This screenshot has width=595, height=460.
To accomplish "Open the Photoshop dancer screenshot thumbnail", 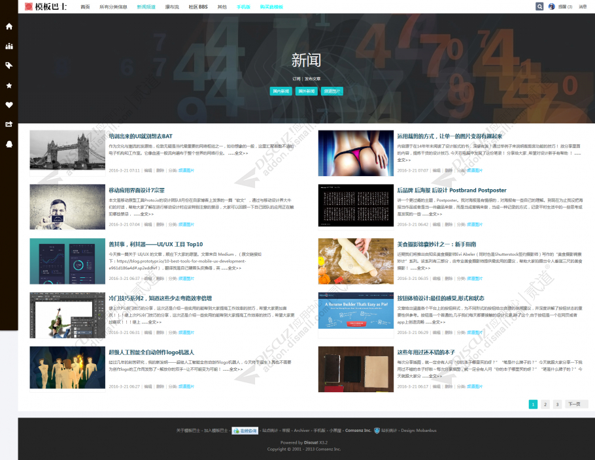I will coord(67,315).
